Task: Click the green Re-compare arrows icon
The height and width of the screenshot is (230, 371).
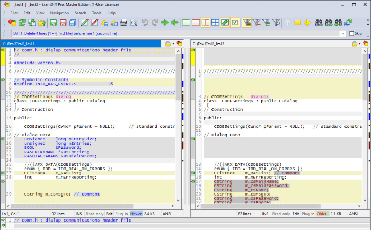Action: [x=22, y=23]
